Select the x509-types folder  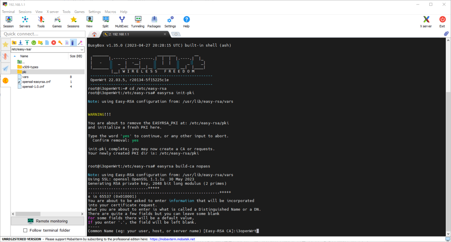click(x=30, y=67)
